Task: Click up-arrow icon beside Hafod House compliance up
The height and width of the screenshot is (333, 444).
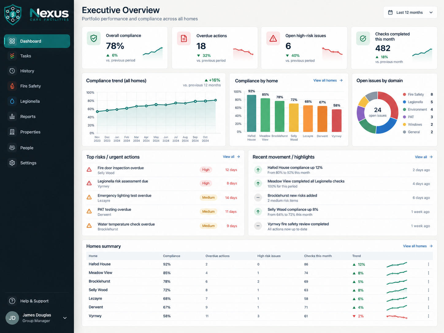Action: tap(258, 170)
